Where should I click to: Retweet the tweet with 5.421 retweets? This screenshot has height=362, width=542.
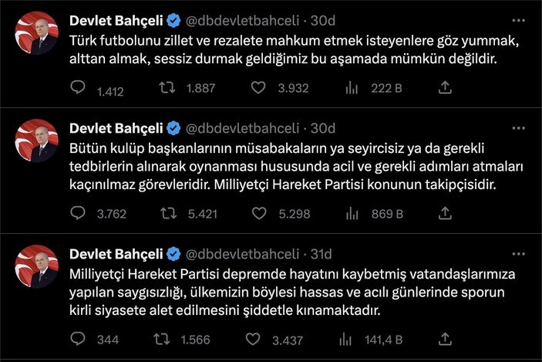click(x=166, y=214)
